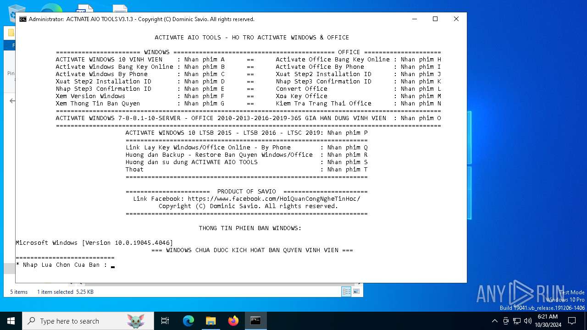Image resolution: width=587 pixels, height=330 pixels.
Task: Click 'Nhap Step3 Confirmation ID' Windows line
Action: [140, 89]
